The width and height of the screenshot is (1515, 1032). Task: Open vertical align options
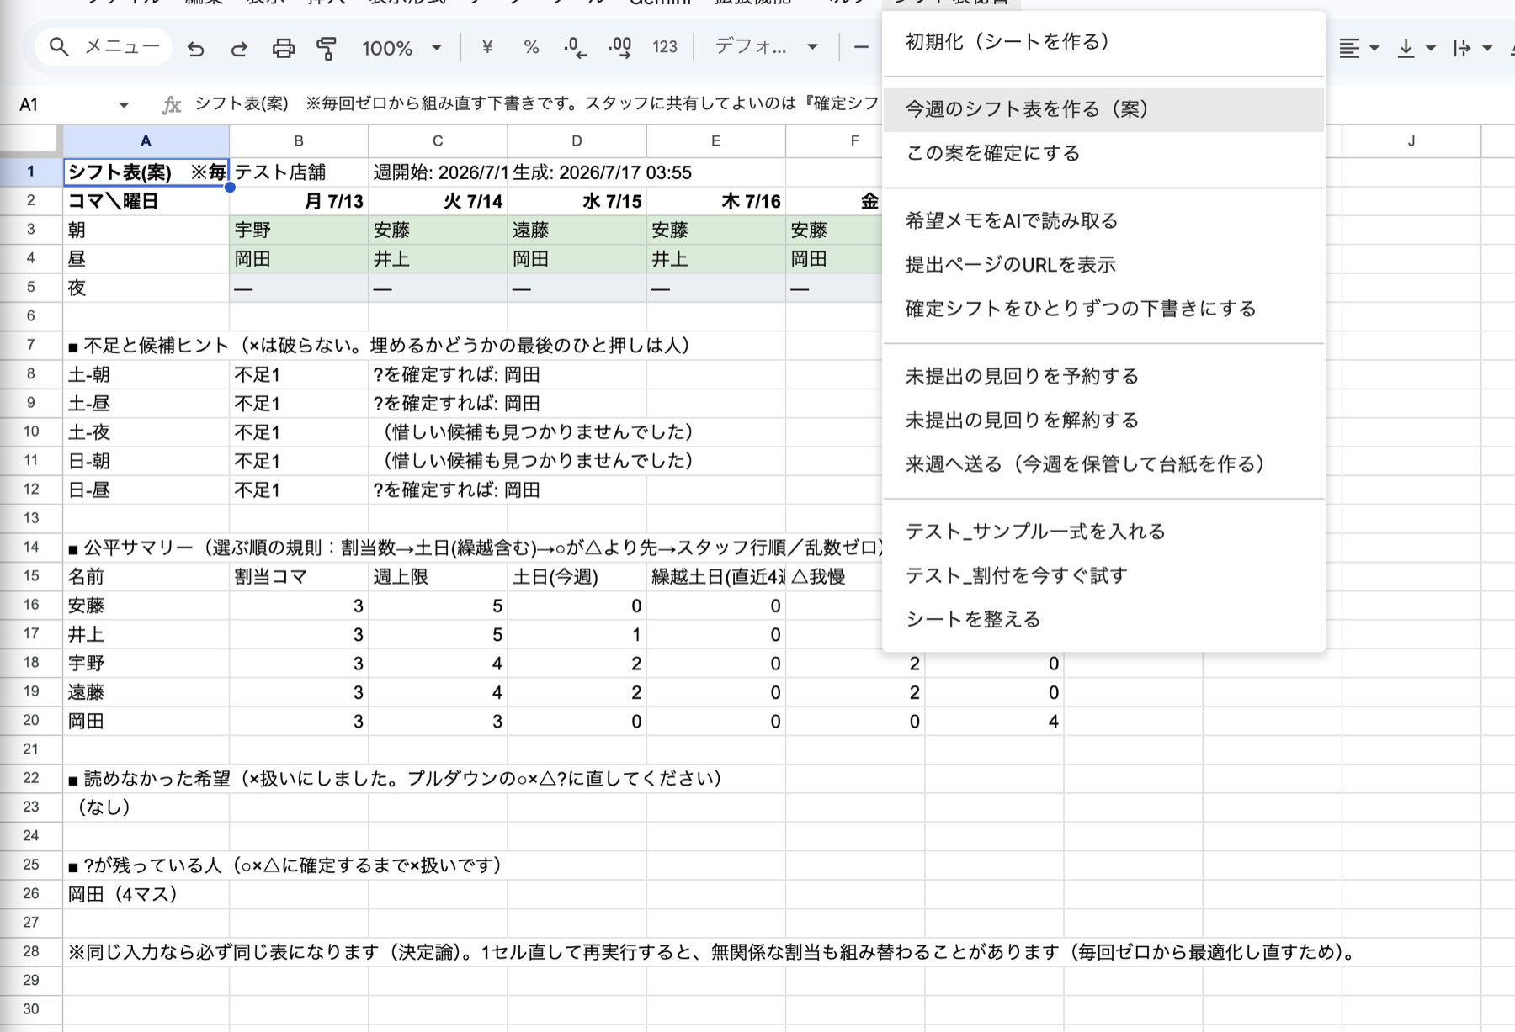1416,48
